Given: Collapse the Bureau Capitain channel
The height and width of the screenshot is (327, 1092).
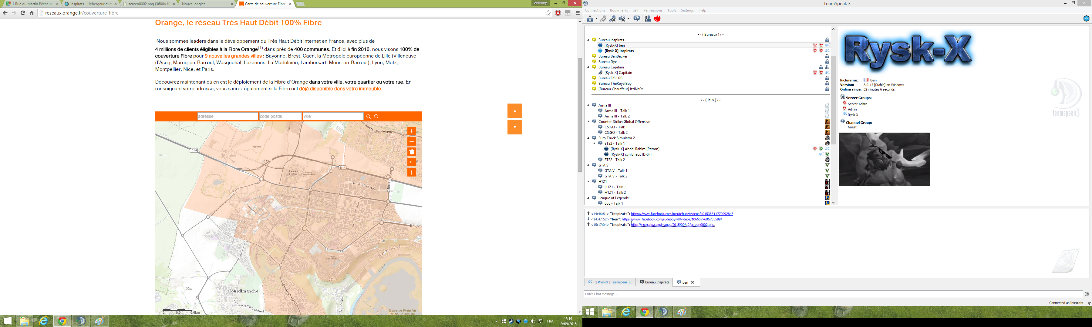Looking at the screenshot, I should (x=588, y=67).
